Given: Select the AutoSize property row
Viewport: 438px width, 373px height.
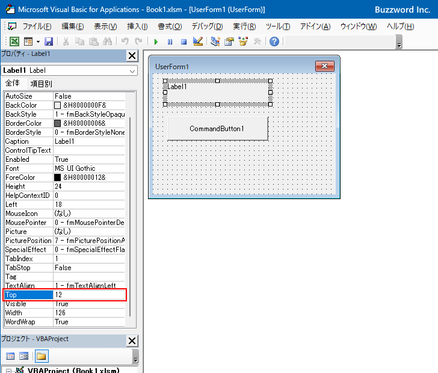Looking at the screenshot, I should point(65,96).
